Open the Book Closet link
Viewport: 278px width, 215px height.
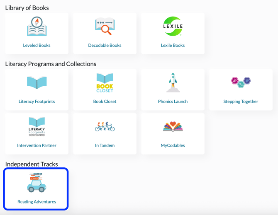pyautogui.click(x=105, y=101)
